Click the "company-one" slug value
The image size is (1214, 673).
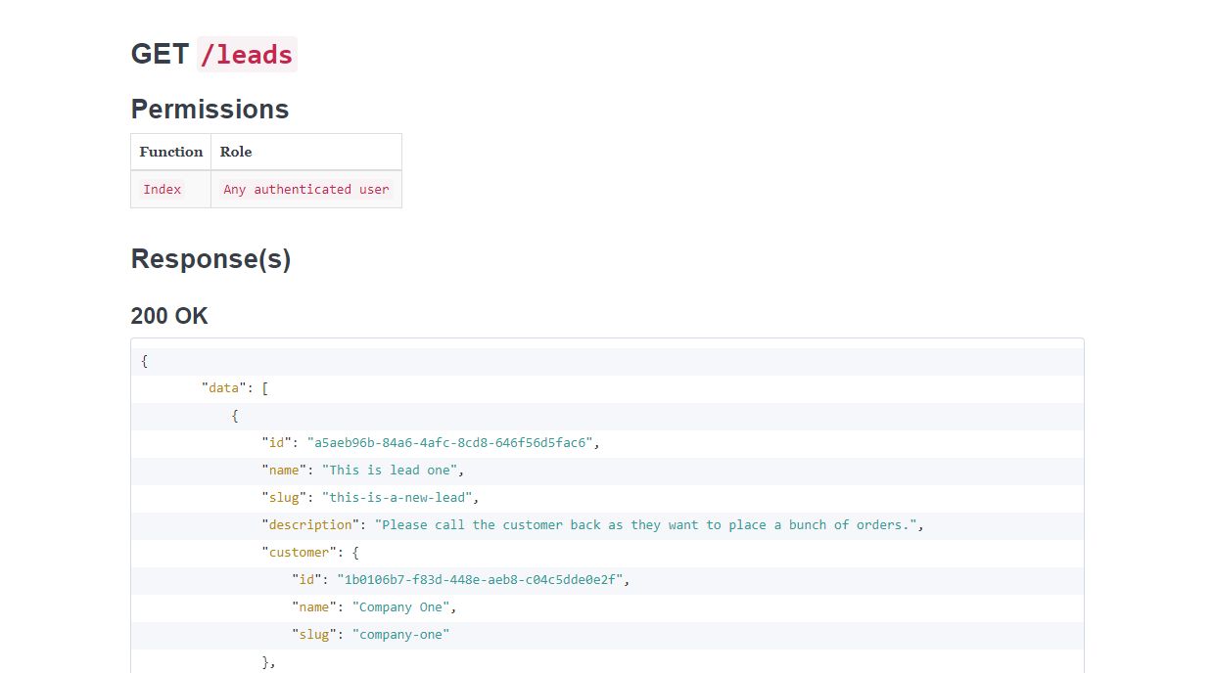pos(400,635)
